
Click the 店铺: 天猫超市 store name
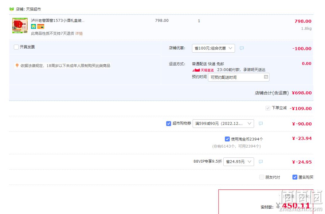coord(28,9)
